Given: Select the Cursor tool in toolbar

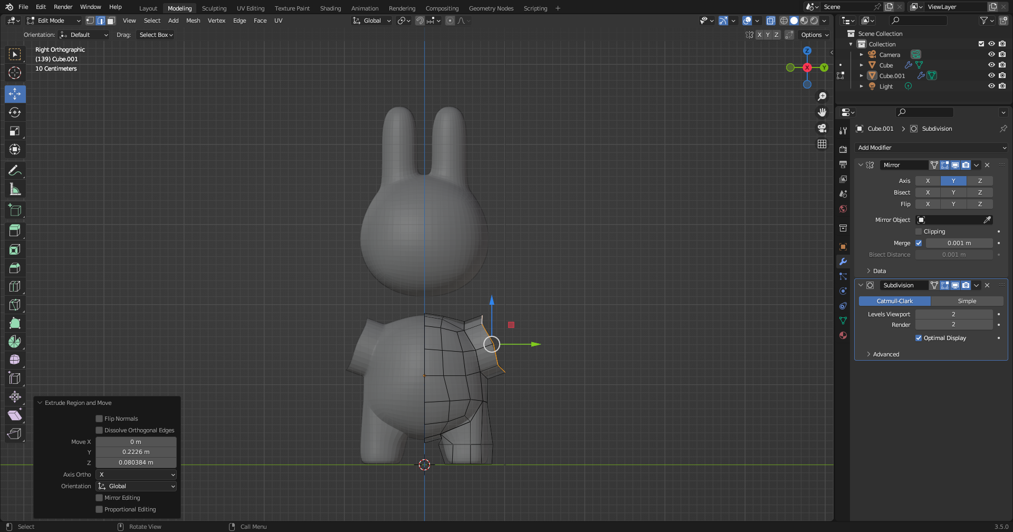Looking at the screenshot, I should coord(15,73).
